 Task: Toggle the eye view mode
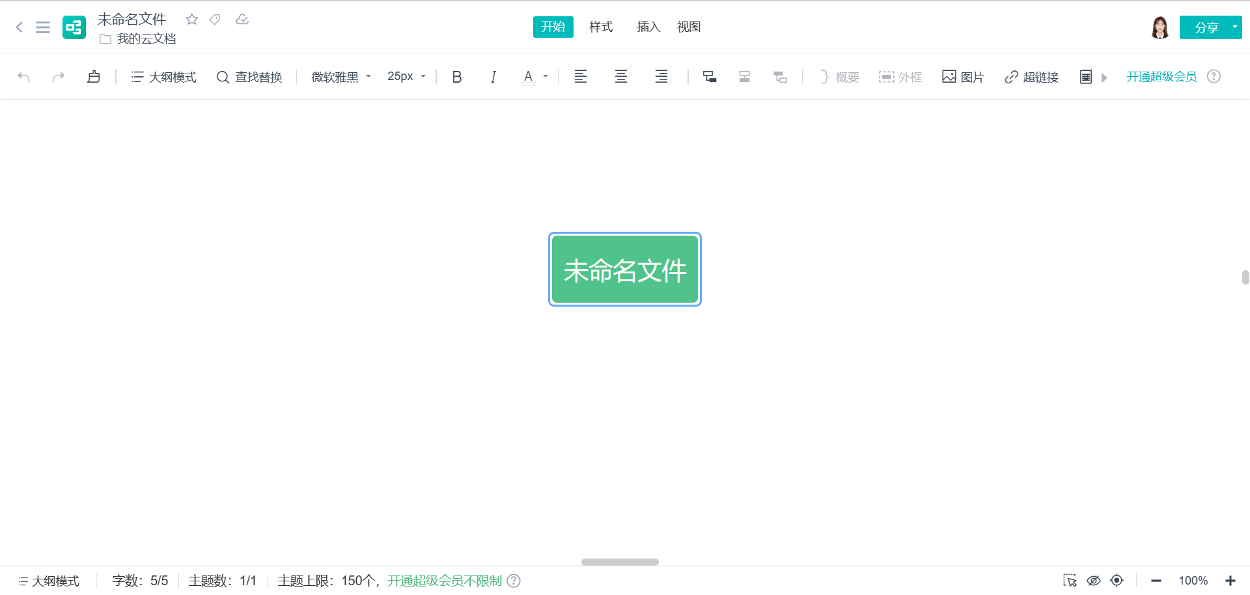1094,581
